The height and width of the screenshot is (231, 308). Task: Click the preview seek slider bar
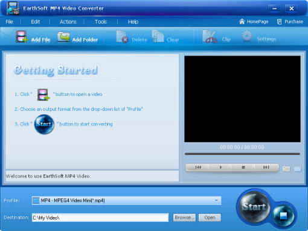[242, 154]
